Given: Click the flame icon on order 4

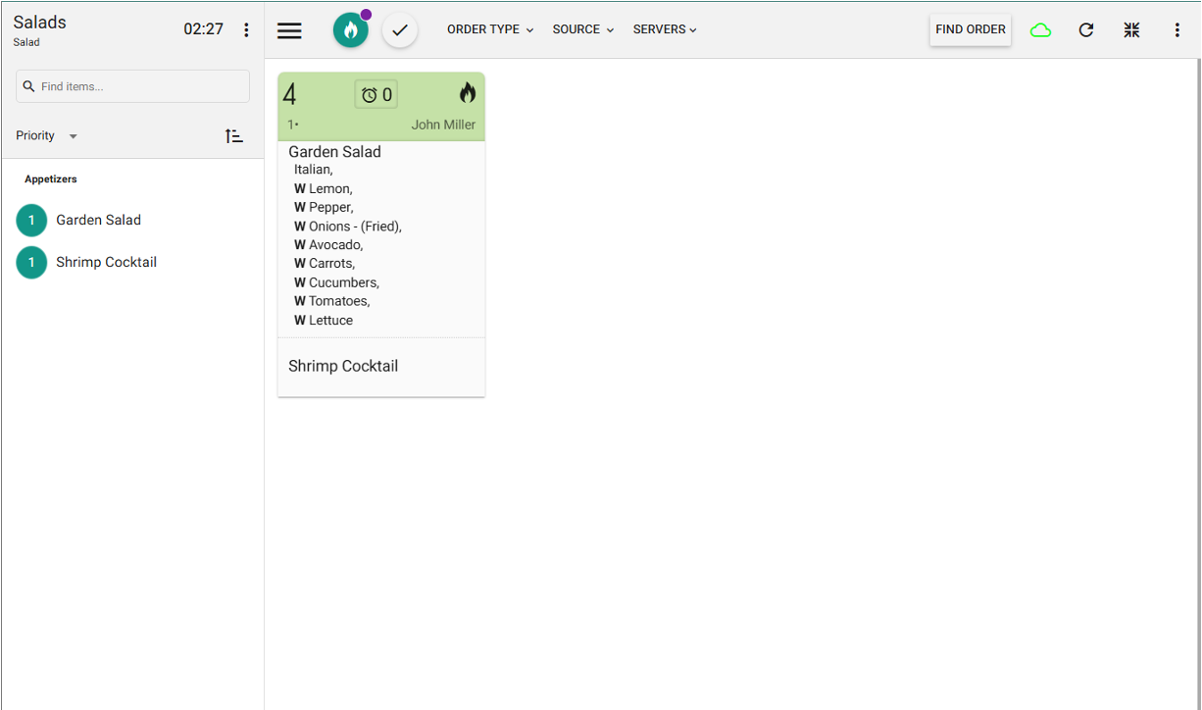Looking at the screenshot, I should pyautogui.click(x=467, y=93).
